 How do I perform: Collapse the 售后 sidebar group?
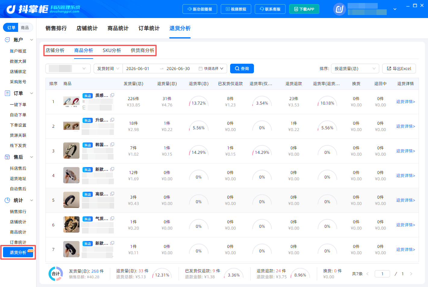pyautogui.click(x=32, y=157)
